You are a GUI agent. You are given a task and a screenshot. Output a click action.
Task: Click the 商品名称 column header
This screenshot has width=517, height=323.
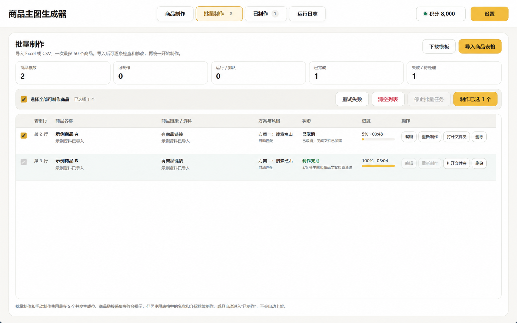64,121
